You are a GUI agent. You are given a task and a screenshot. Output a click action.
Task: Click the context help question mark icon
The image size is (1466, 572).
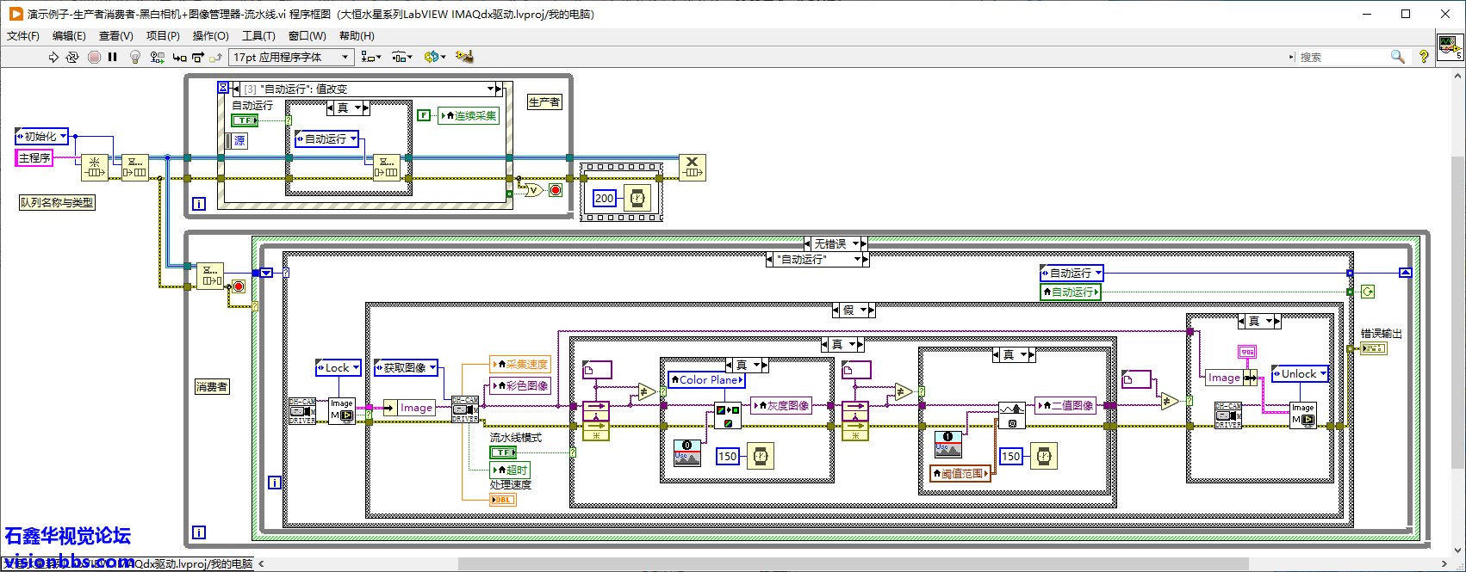[x=1424, y=57]
